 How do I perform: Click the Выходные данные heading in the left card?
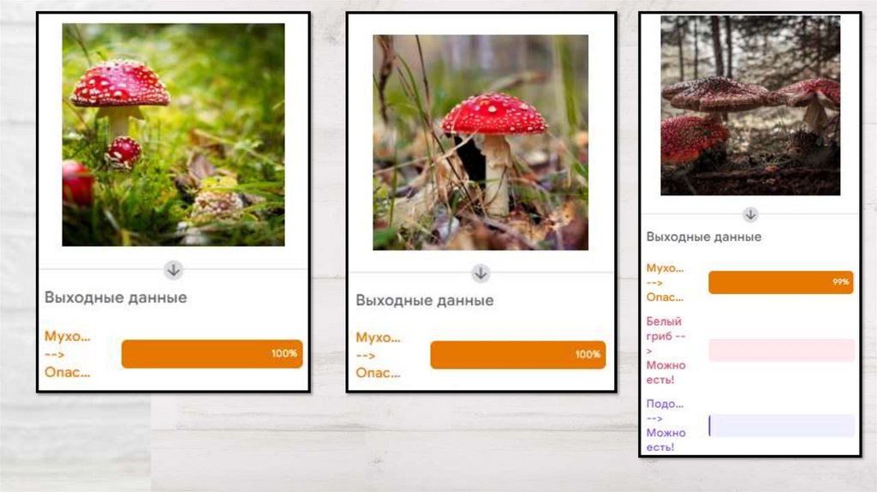[116, 297]
